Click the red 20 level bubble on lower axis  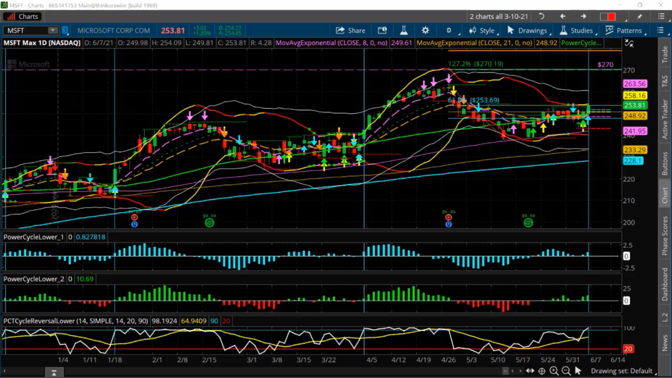click(x=628, y=349)
